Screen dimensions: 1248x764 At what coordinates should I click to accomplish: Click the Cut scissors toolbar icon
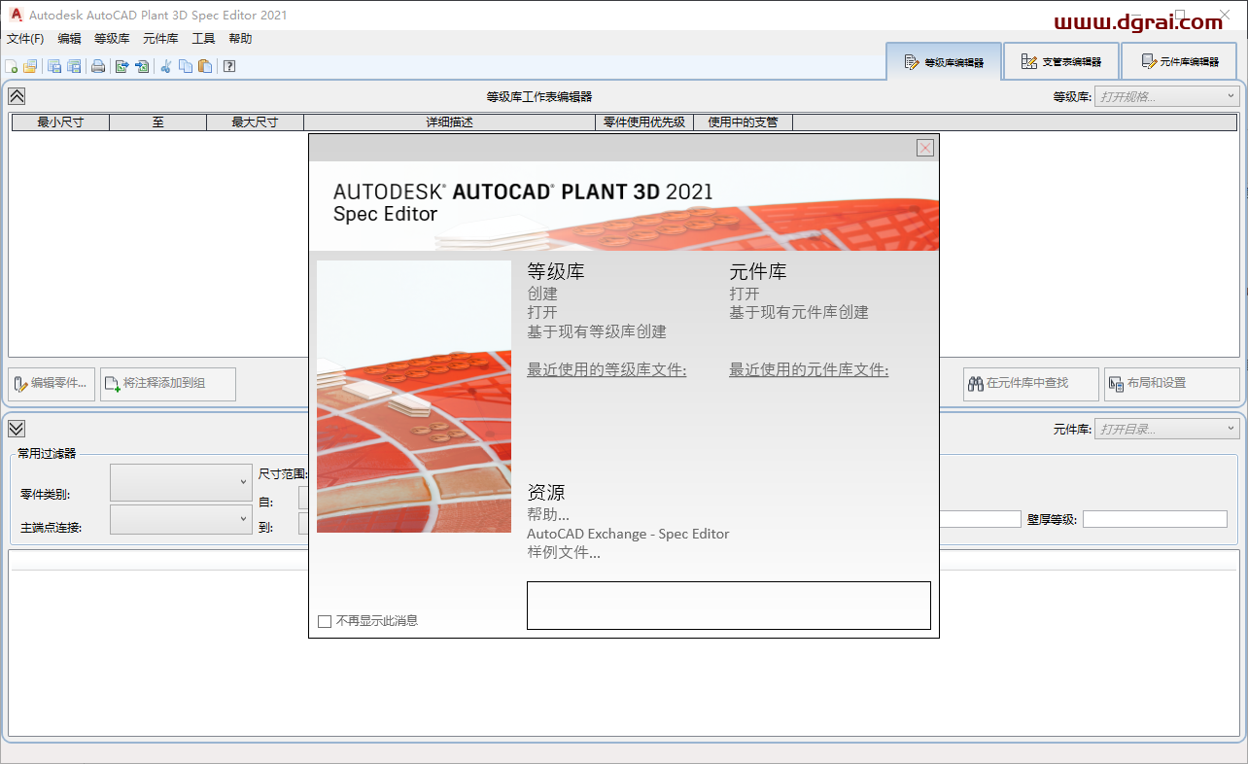point(166,66)
